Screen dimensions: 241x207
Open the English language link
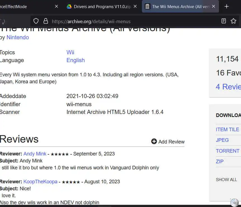point(76,60)
